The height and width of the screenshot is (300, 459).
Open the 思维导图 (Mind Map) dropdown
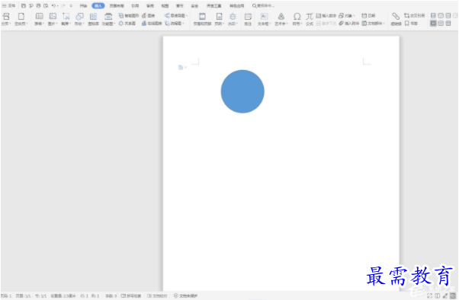tap(176, 15)
